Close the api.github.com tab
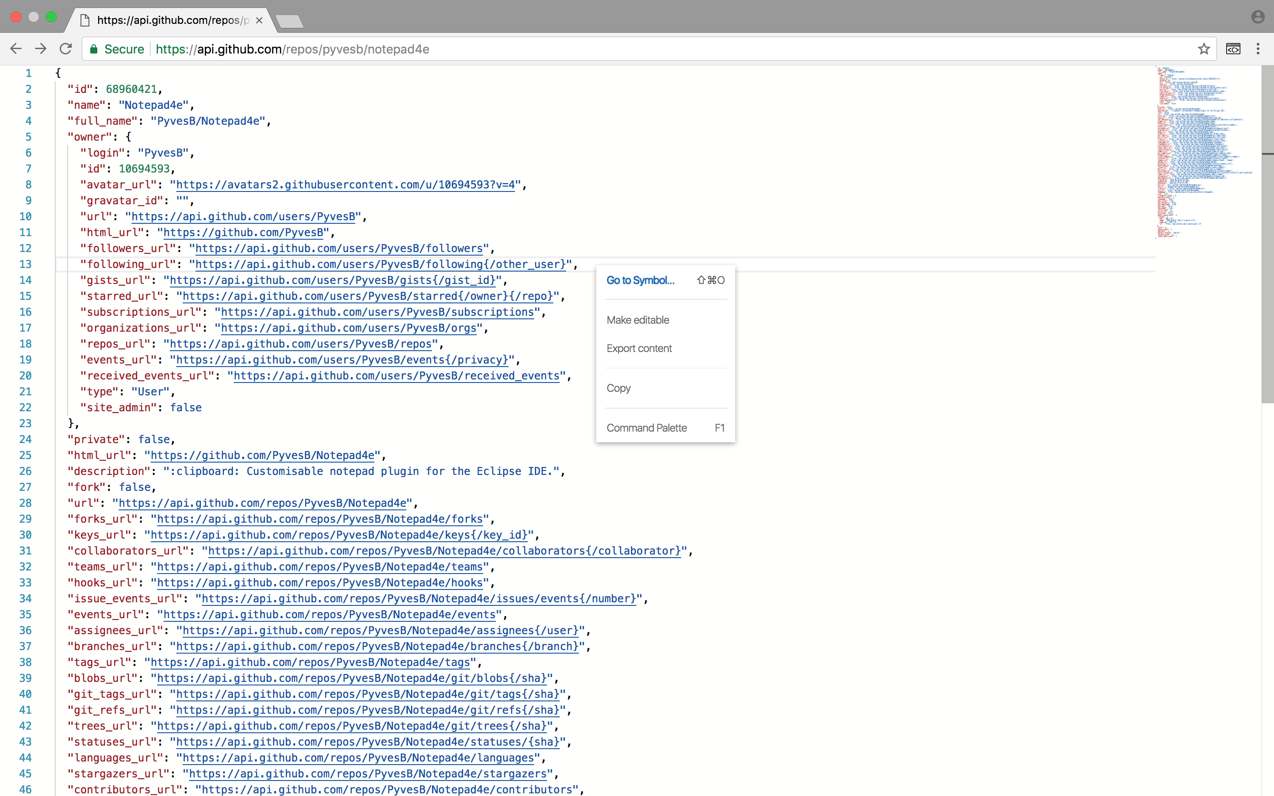This screenshot has height=796, width=1274. pyautogui.click(x=259, y=20)
